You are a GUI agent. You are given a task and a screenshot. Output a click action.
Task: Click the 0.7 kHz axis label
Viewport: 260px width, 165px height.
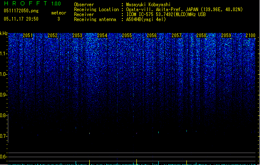3,136
